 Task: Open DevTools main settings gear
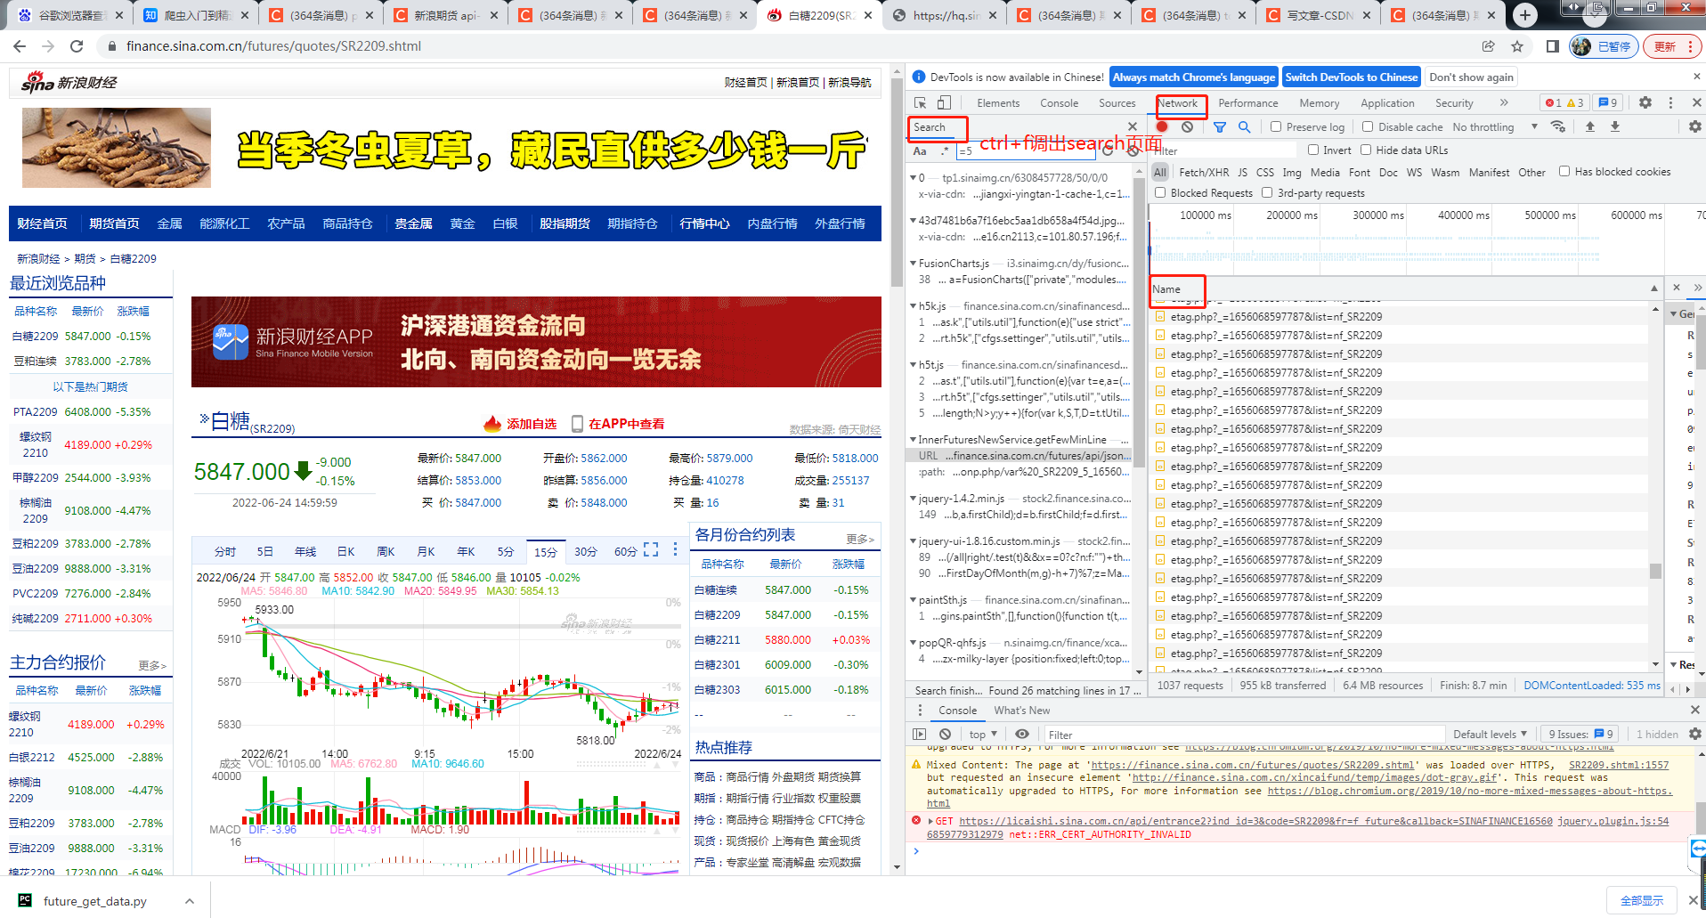[1645, 103]
